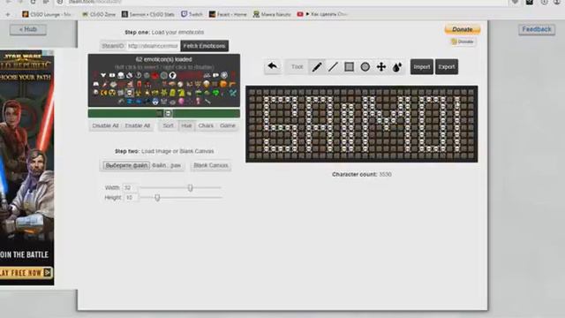Click the selected emoticon in green bar

168,114
